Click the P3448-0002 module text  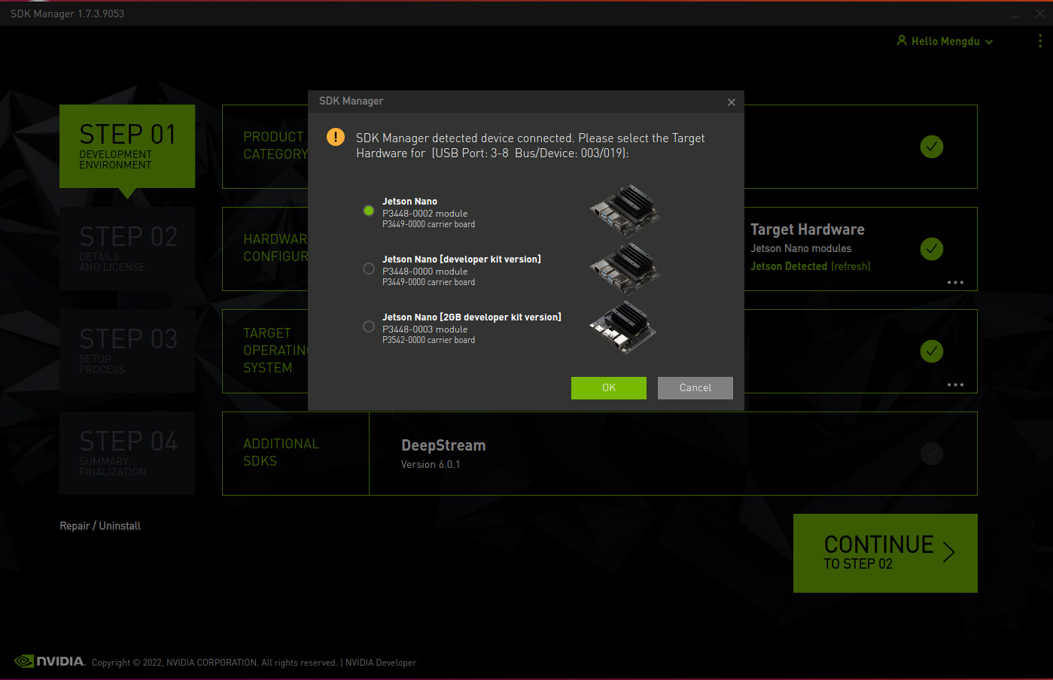coord(425,214)
